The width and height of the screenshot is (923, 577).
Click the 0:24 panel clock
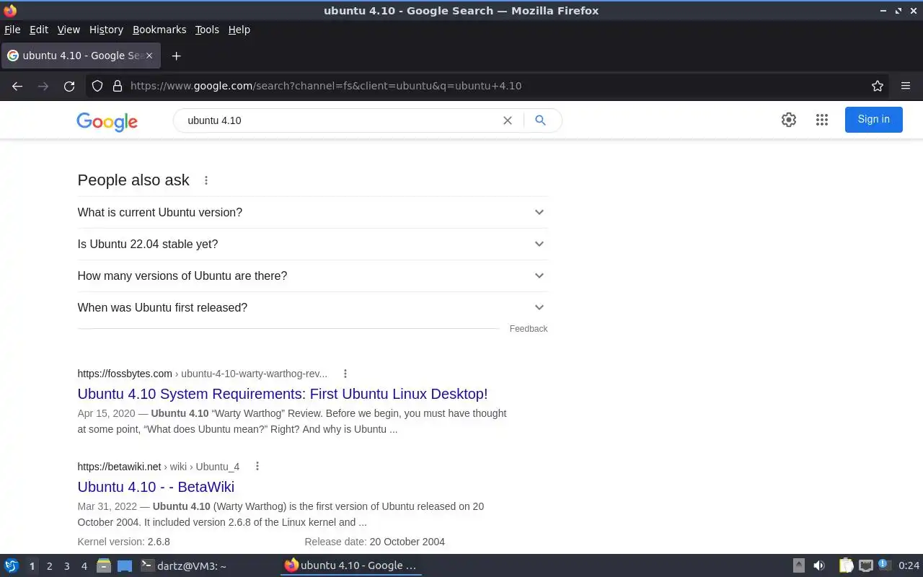point(909,565)
